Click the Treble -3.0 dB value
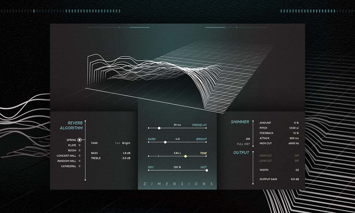The image size is (355, 213). pos(126,158)
